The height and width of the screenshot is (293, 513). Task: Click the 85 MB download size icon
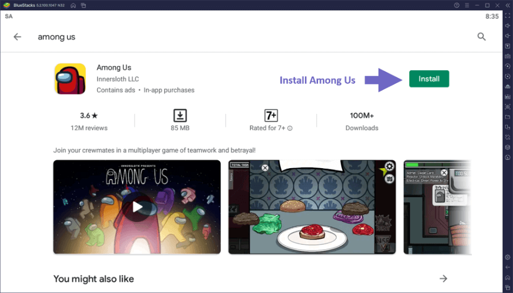point(180,116)
